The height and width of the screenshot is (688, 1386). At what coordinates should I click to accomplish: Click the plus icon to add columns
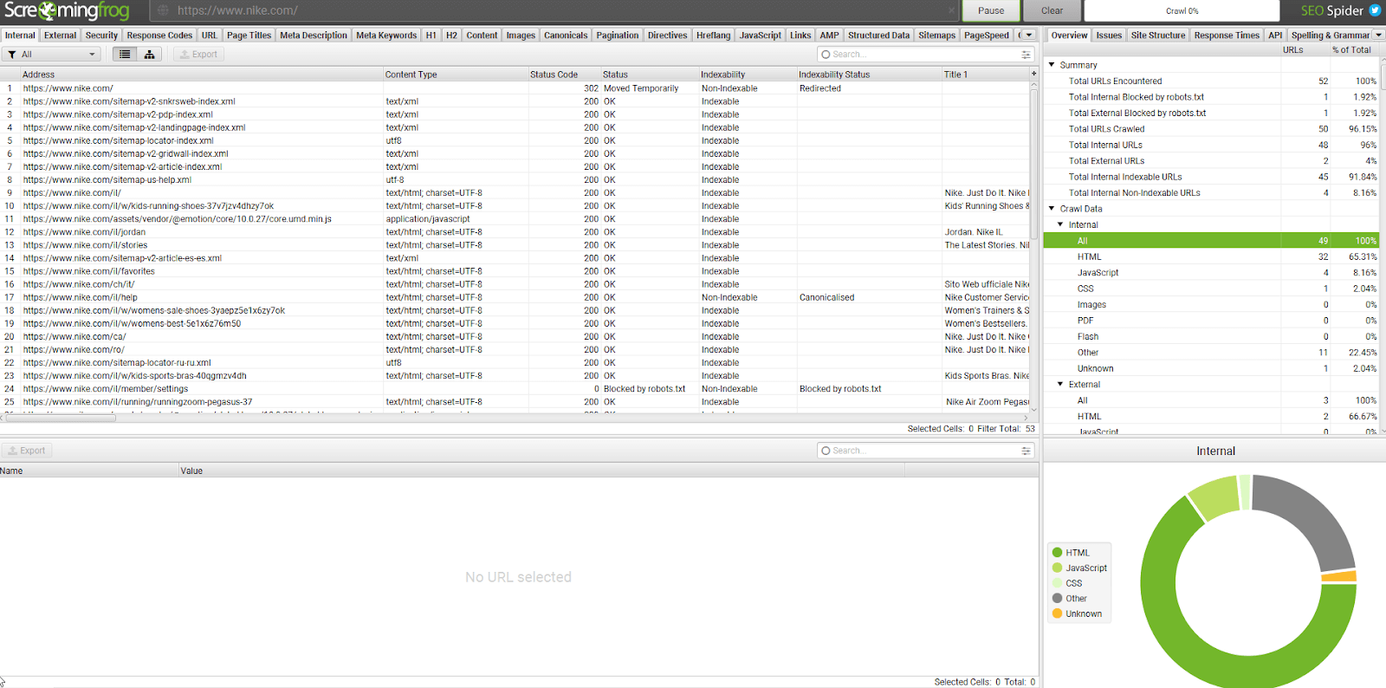tap(1033, 74)
